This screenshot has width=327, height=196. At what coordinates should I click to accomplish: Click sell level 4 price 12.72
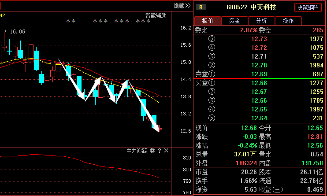tap(259, 48)
